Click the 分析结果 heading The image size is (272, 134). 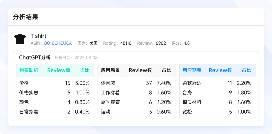25,17
